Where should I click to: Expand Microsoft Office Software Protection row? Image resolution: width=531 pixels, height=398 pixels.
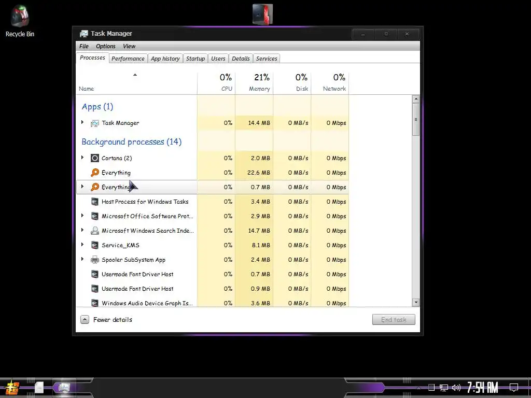(82, 216)
